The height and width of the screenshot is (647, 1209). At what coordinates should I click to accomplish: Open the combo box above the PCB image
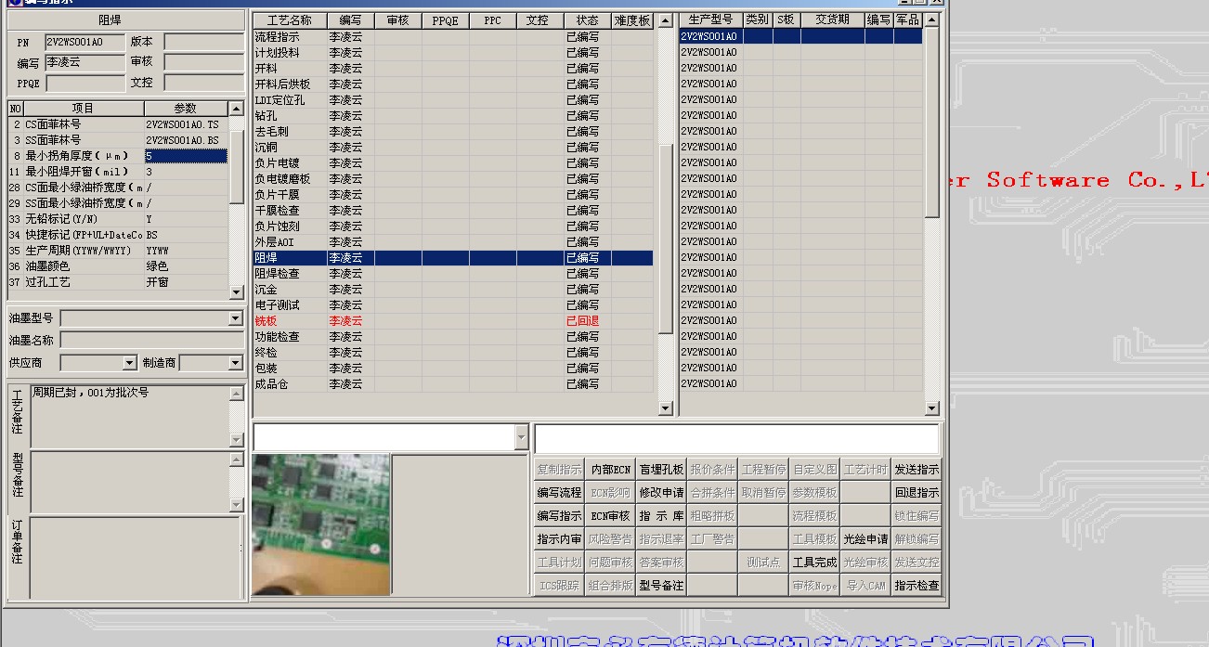click(521, 438)
